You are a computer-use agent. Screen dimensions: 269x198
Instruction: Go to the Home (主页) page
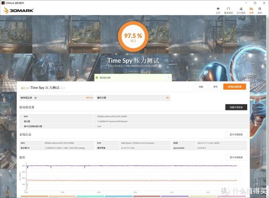click(x=218, y=10)
